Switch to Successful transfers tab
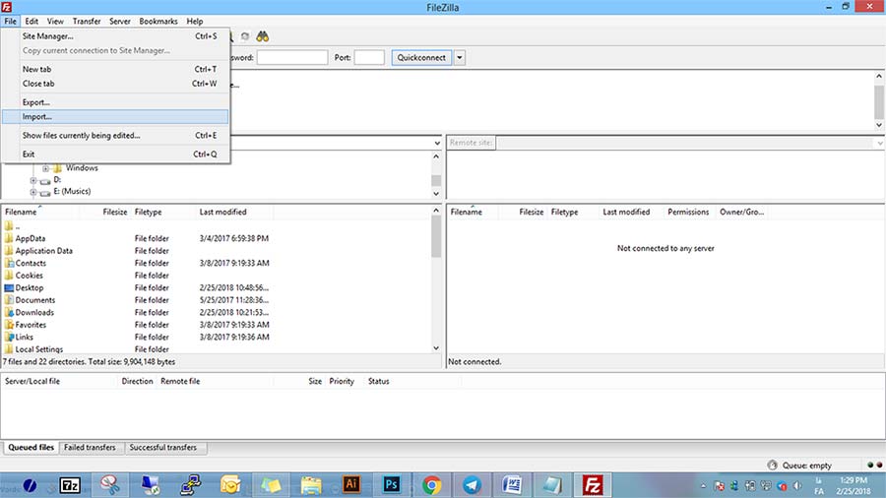This screenshot has height=498, width=886. 163,447
